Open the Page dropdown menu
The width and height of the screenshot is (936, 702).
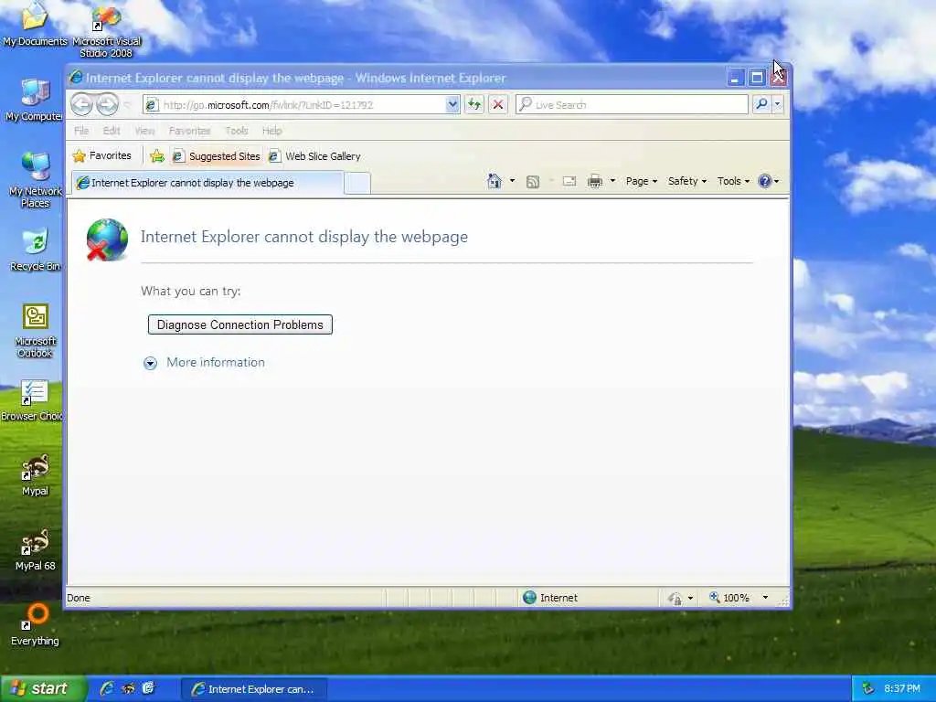tap(641, 181)
